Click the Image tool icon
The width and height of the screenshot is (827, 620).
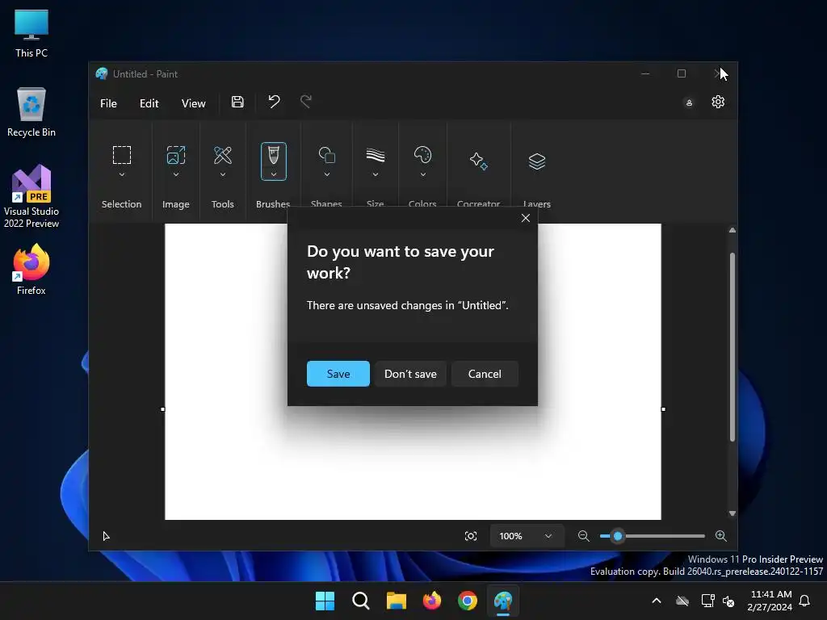(x=176, y=155)
